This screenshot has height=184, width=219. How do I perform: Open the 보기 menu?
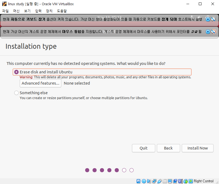click(27, 11)
